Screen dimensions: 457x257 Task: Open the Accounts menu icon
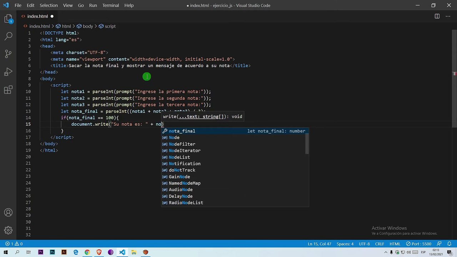[8, 213]
